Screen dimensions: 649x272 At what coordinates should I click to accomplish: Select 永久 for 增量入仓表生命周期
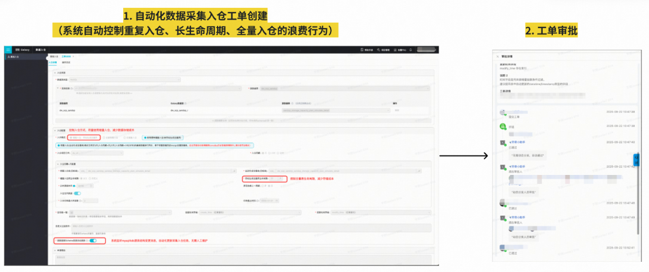(82, 179)
